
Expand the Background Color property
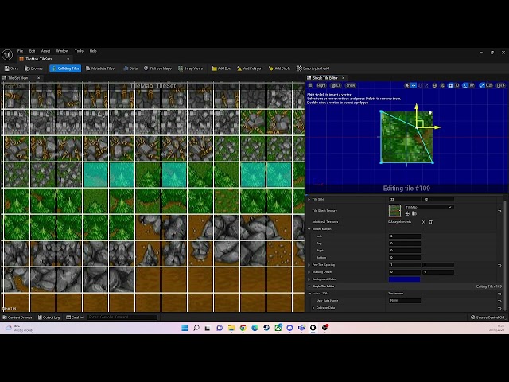pyautogui.click(x=309, y=279)
